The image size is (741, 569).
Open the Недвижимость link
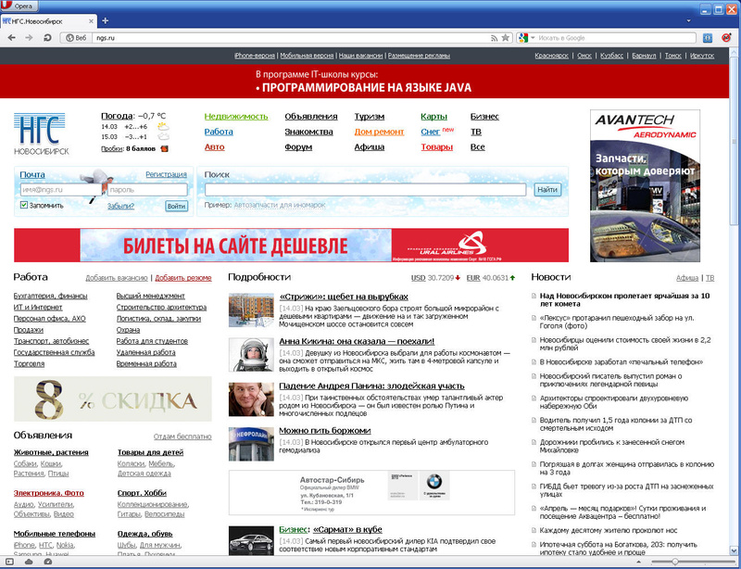pos(235,117)
